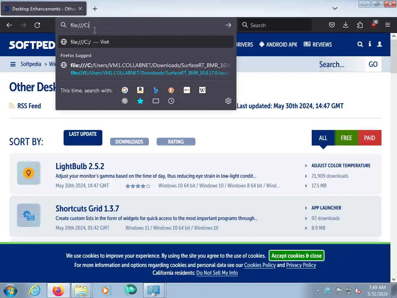Screen dimensions: 397x298
Task: Close the Desktop Enhancements tab
Action: click(x=80, y=9)
